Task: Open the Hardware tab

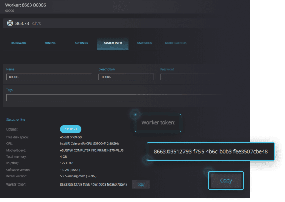Action: click(19, 43)
